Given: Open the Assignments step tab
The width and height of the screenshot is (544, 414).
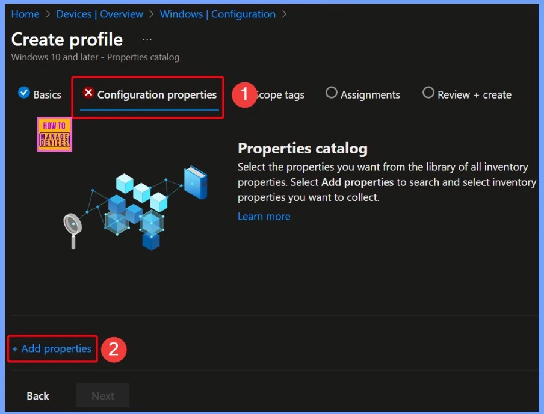Looking at the screenshot, I should pyautogui.click(x=362, y=94).
